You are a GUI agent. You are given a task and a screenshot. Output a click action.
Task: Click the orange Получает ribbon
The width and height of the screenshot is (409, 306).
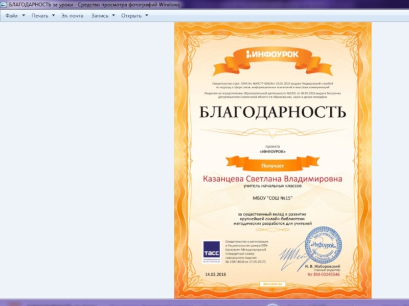[272, 165]
